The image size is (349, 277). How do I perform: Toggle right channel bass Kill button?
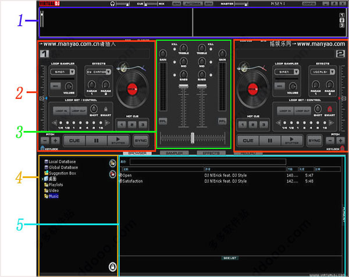tap(211, 75)
